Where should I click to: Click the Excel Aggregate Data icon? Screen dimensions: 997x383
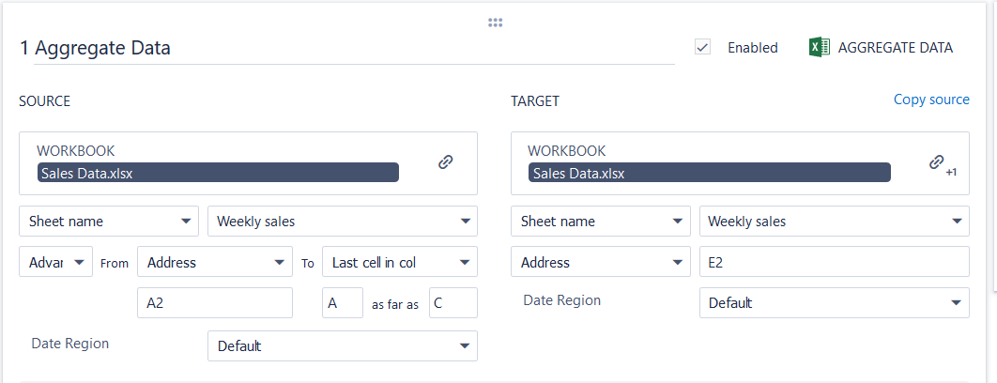coord(819,48)
